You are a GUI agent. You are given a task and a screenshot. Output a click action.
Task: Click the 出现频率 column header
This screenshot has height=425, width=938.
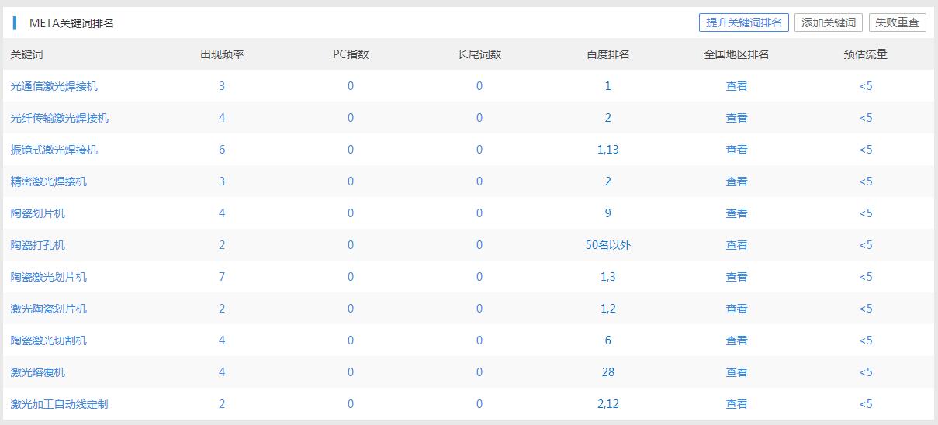(x=222, y=54)
